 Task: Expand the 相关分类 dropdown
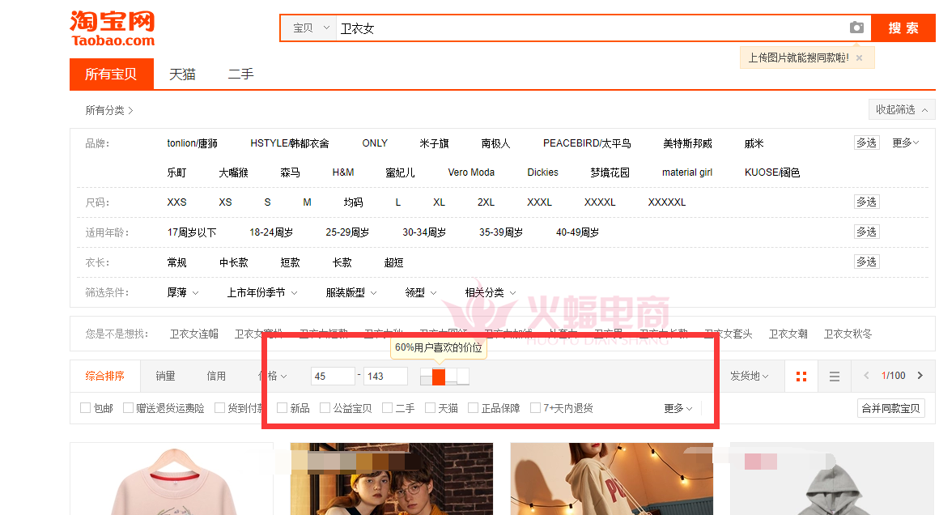coord(491,292)
